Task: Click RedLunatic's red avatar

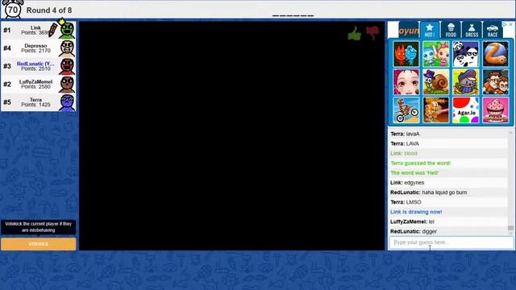Action: click(x=67, y=66)
